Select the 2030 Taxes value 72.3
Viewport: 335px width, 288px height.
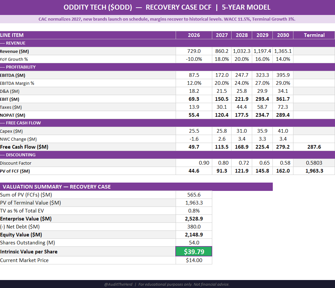pyautogui.click(x=283, y=107)
